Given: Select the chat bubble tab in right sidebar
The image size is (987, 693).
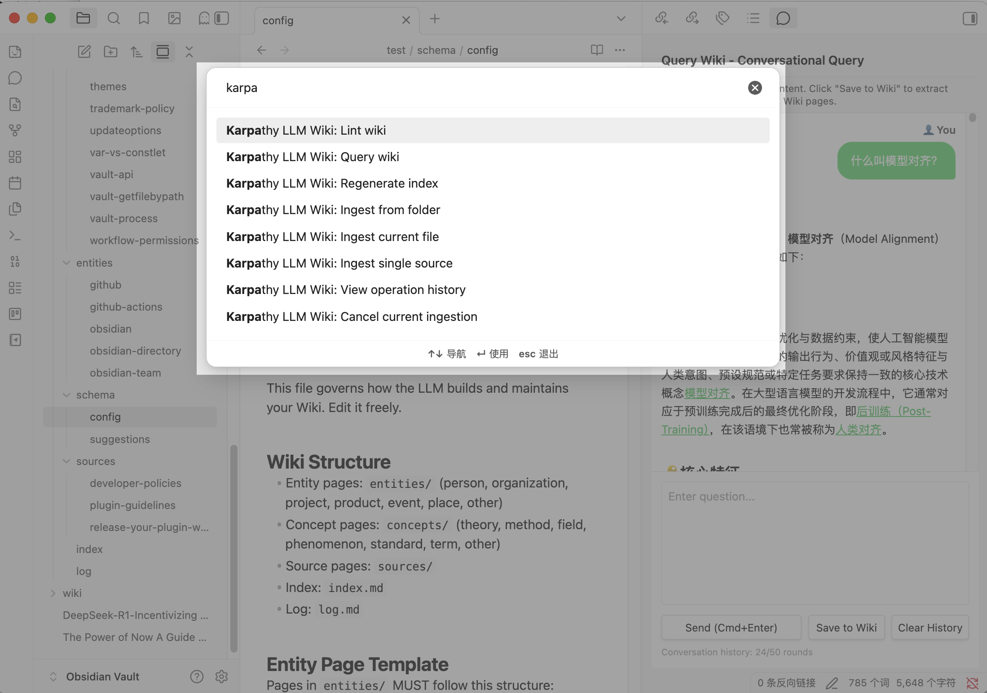Looking at the screenshot, I should click(x=783, y=18).
